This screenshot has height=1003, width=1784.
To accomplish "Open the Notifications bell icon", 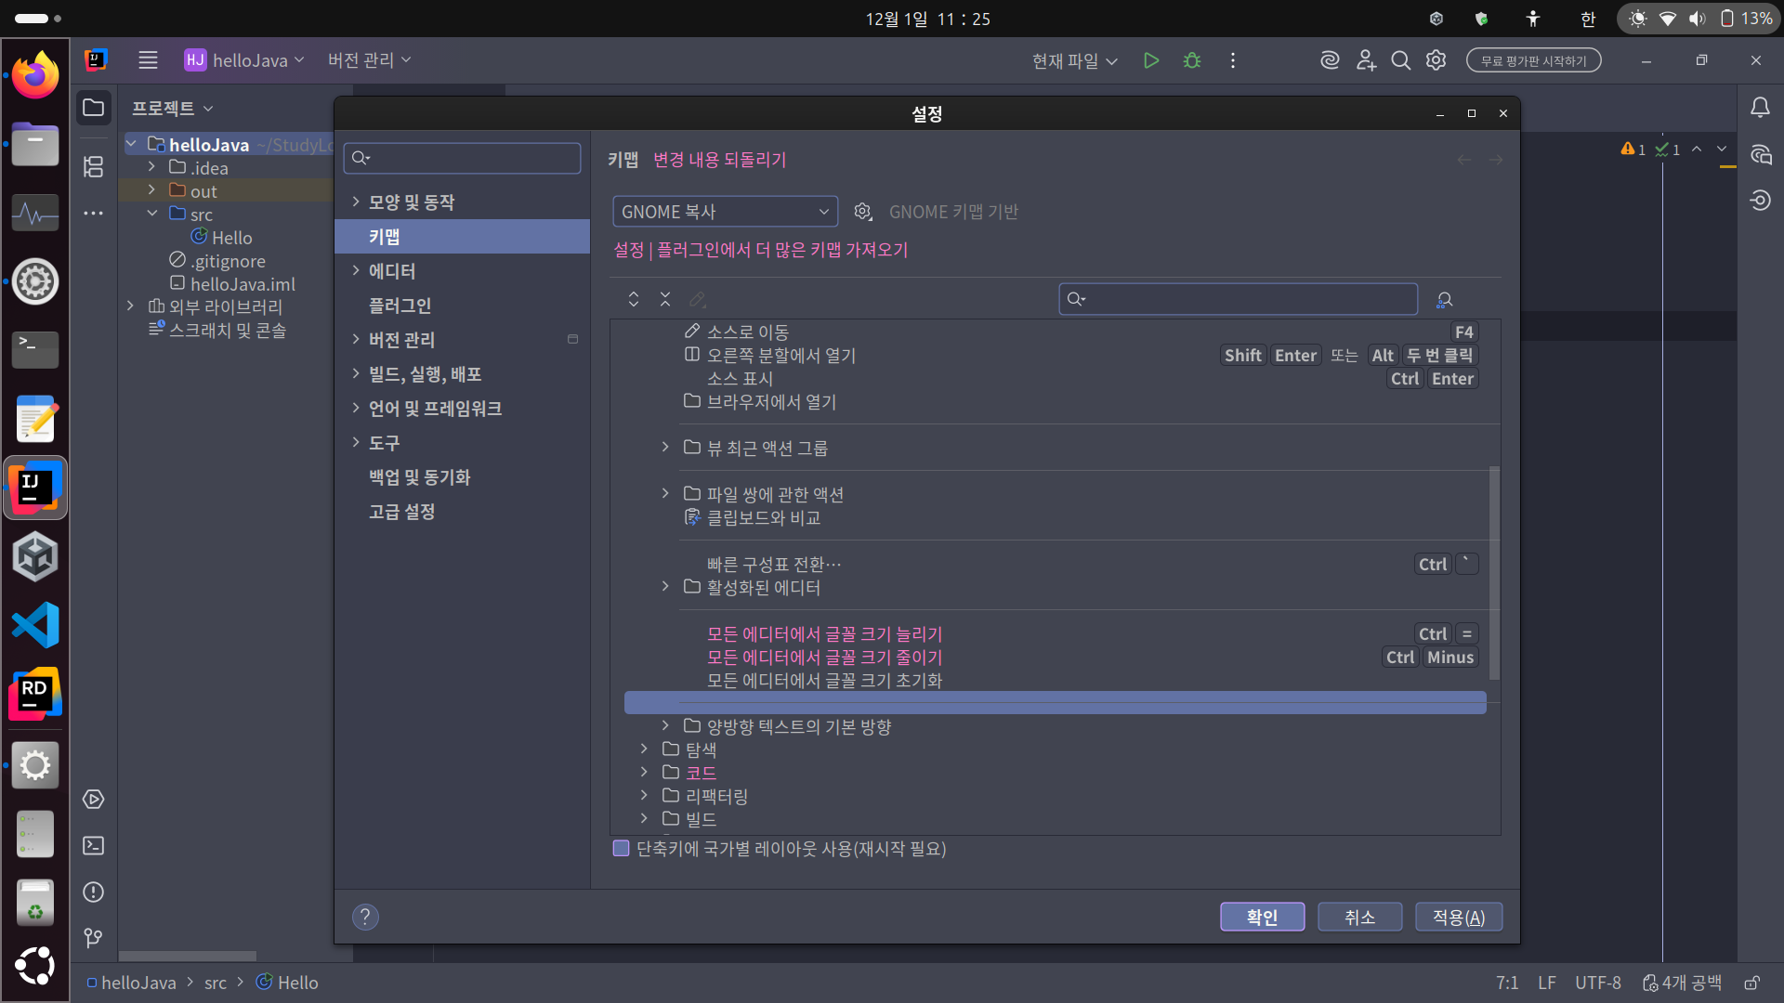I will click(1760, 108).
